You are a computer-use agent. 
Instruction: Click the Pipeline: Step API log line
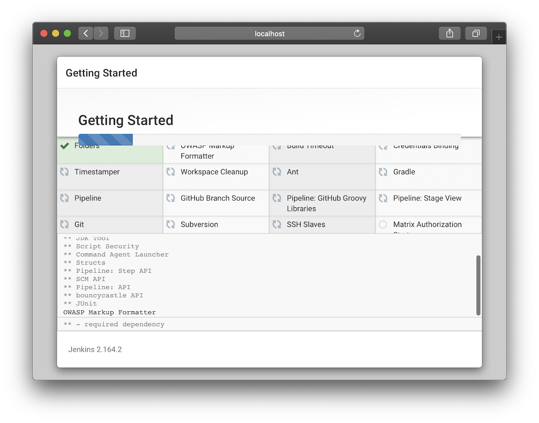(x=107, y=271)
